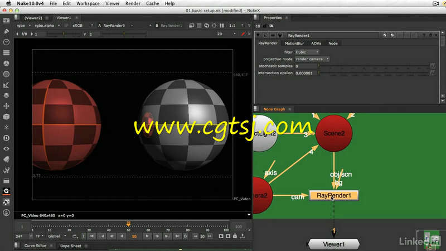
Task: Open projection mode render camera dropdown
Action: 312,59
